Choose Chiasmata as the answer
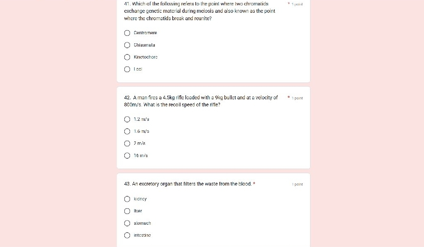Image resolution: width=424 pixels, height=247 pixels. (x=127, y=45)
